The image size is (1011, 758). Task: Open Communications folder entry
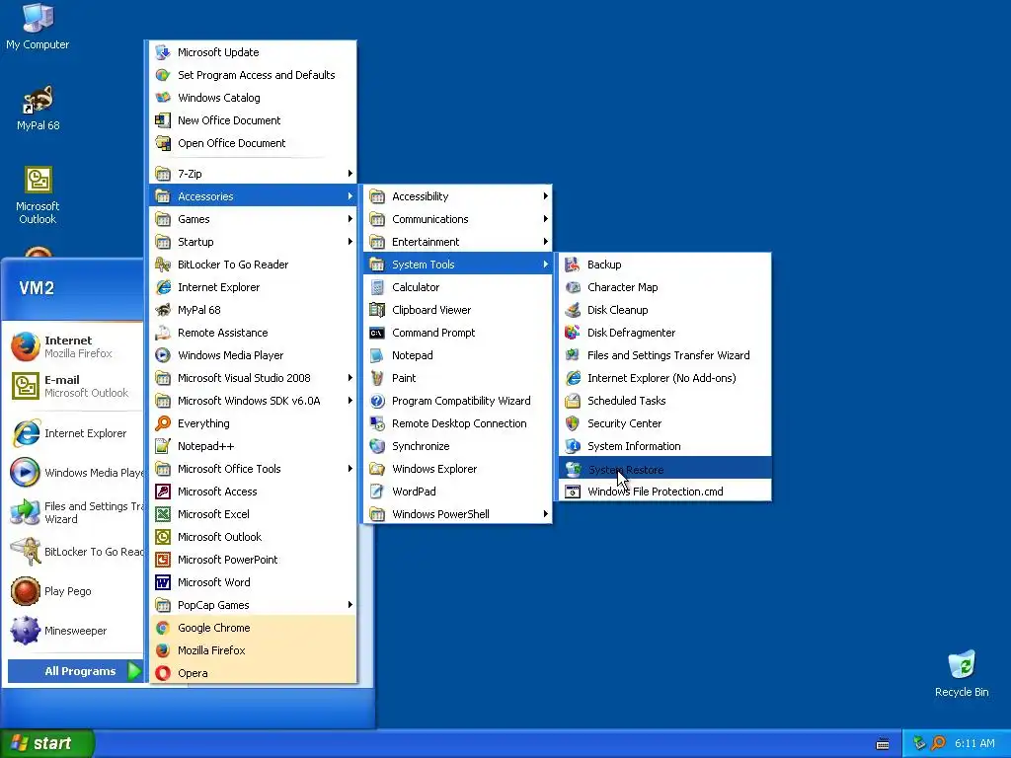[x=458, y=219]
